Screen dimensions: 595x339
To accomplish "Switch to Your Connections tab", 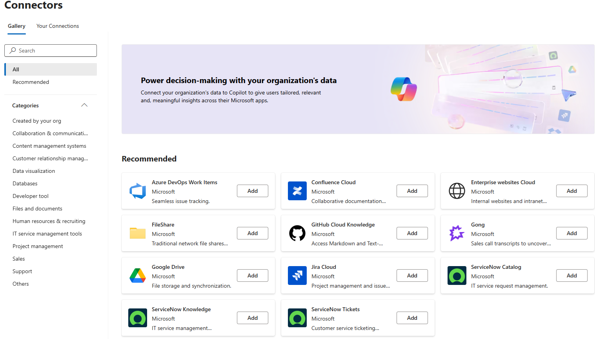I will (x=58, y=26).
